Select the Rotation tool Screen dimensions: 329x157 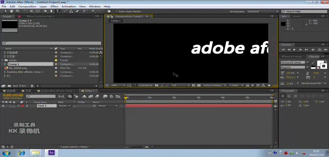pos(25,11)
